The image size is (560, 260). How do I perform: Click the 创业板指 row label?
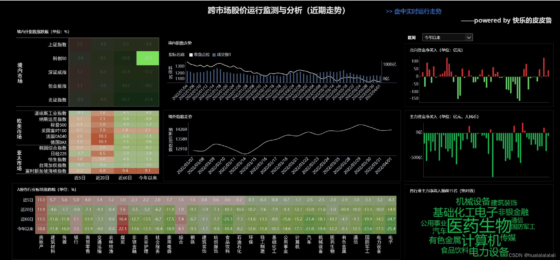tap(57, 86)
